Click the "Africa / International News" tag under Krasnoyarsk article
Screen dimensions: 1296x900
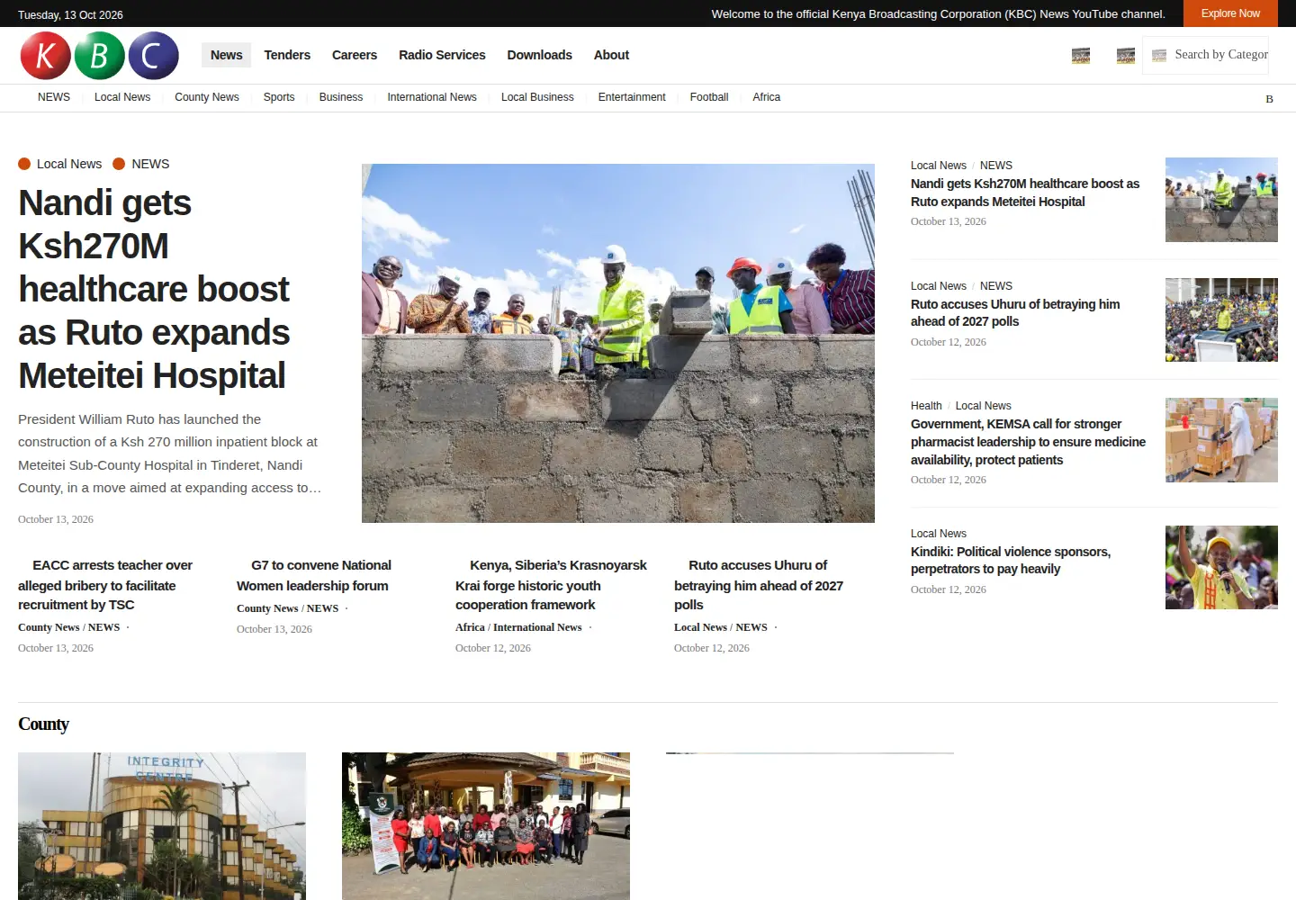click(x=518, y=627)
